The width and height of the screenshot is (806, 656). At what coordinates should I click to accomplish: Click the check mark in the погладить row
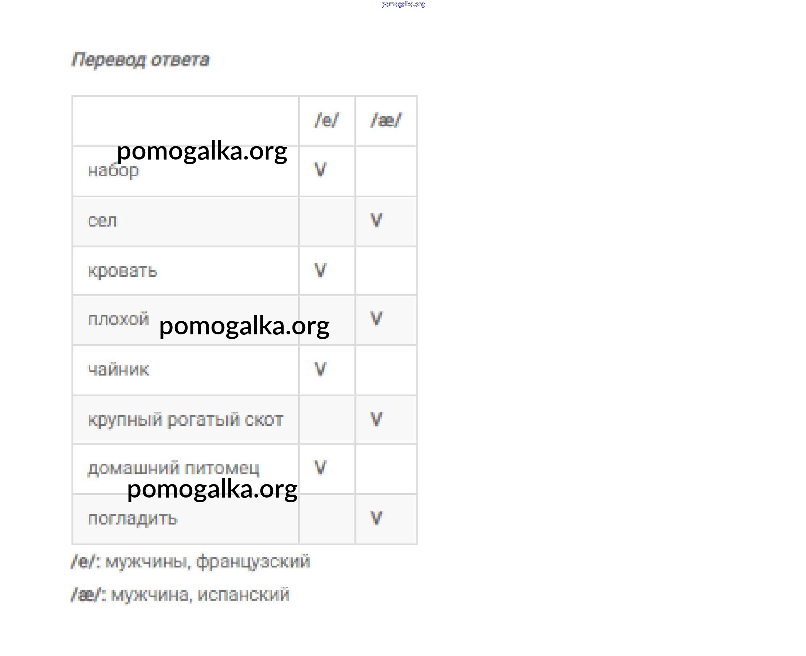376,518
